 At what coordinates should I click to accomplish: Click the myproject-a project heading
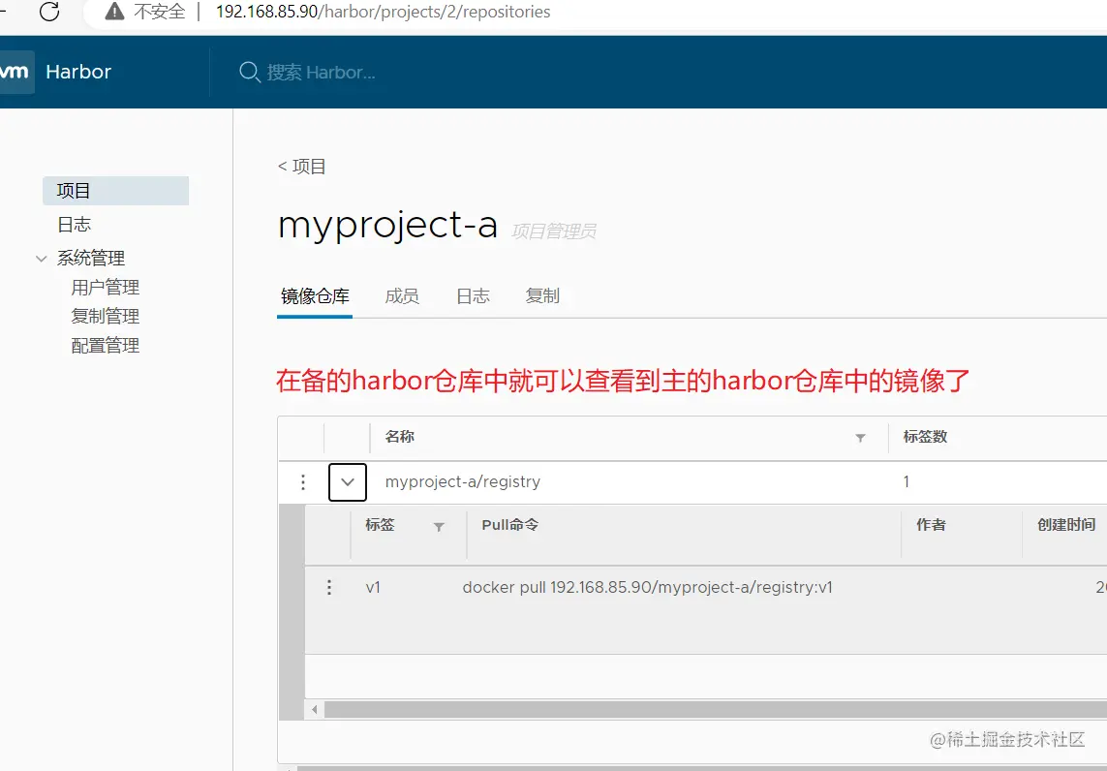click(x=387, y=226)
